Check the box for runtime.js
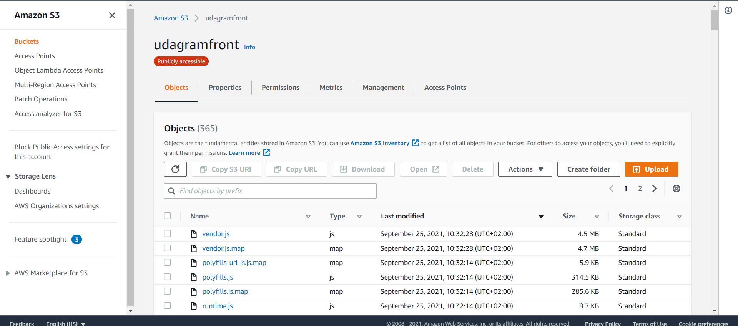Screen dimensions: 738x326 167,306
